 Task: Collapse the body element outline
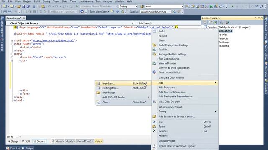pyautogui.click(x=12, y=54)
